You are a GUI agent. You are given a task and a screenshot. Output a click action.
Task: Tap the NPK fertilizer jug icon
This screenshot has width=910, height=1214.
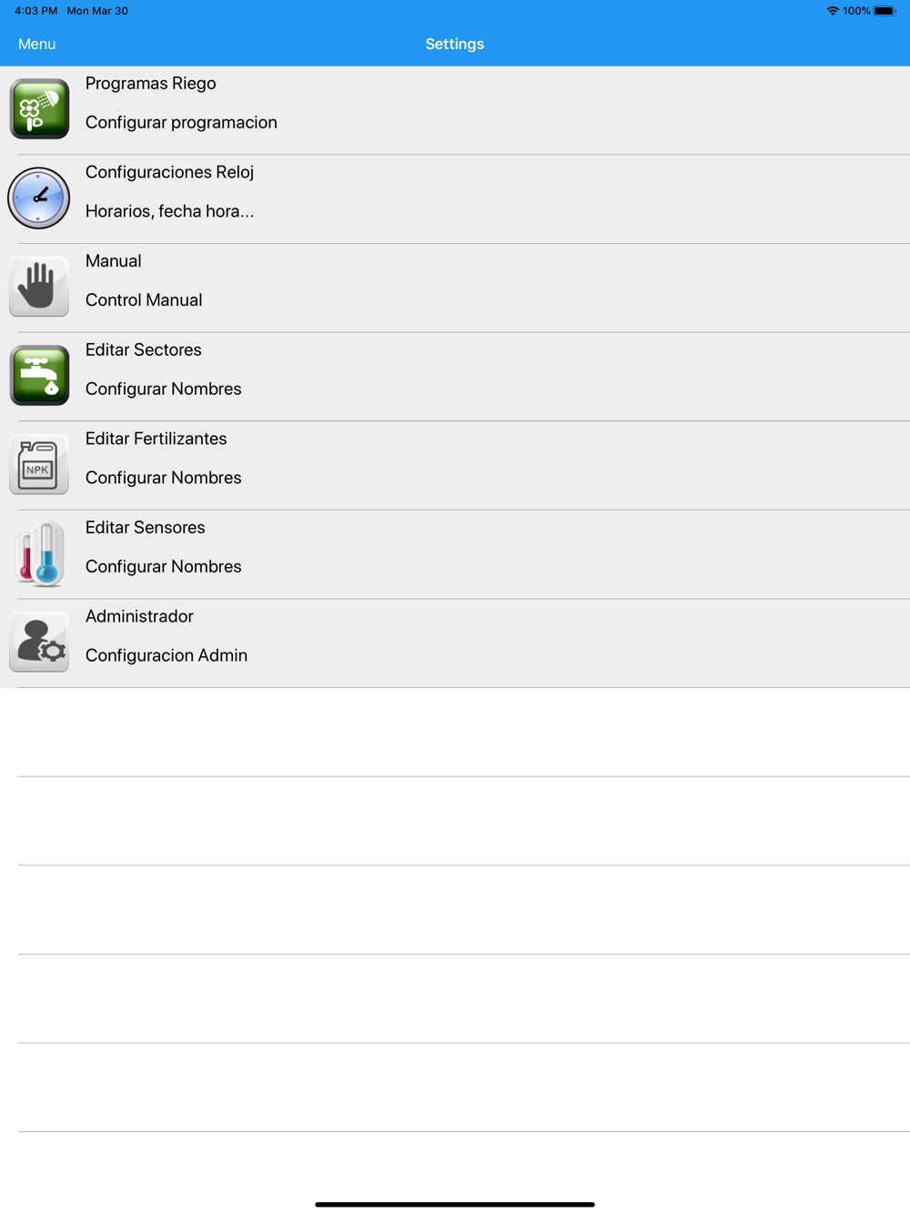pyautogui.click(x=39, y=464)
